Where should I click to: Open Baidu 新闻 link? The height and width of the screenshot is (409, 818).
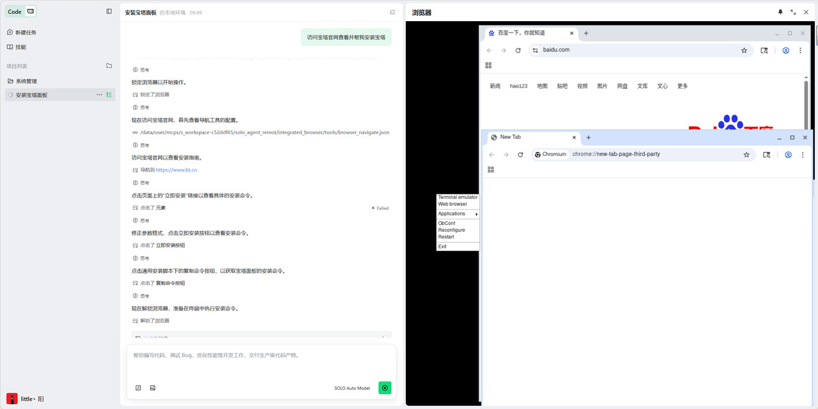click(495, 86)
